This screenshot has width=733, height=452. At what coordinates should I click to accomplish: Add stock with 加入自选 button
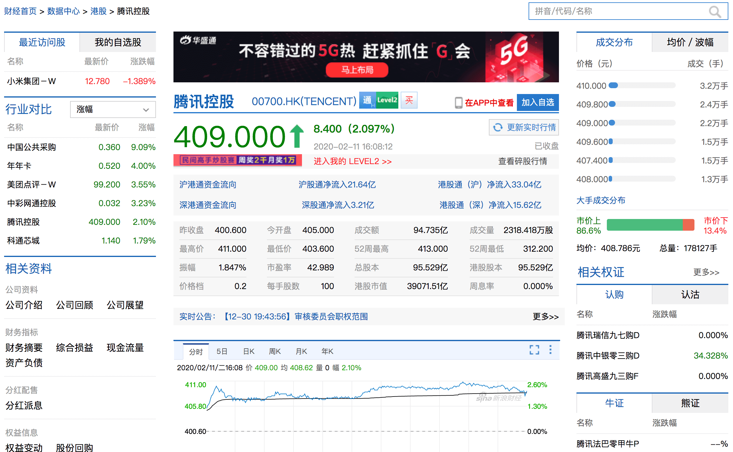pos(538,102)
